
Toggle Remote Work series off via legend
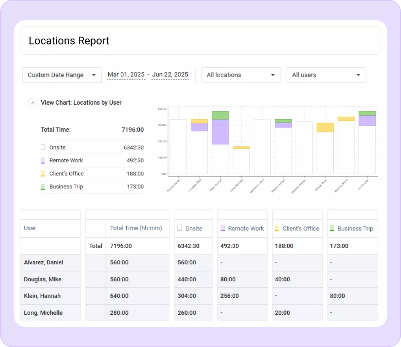click(66, 160)
